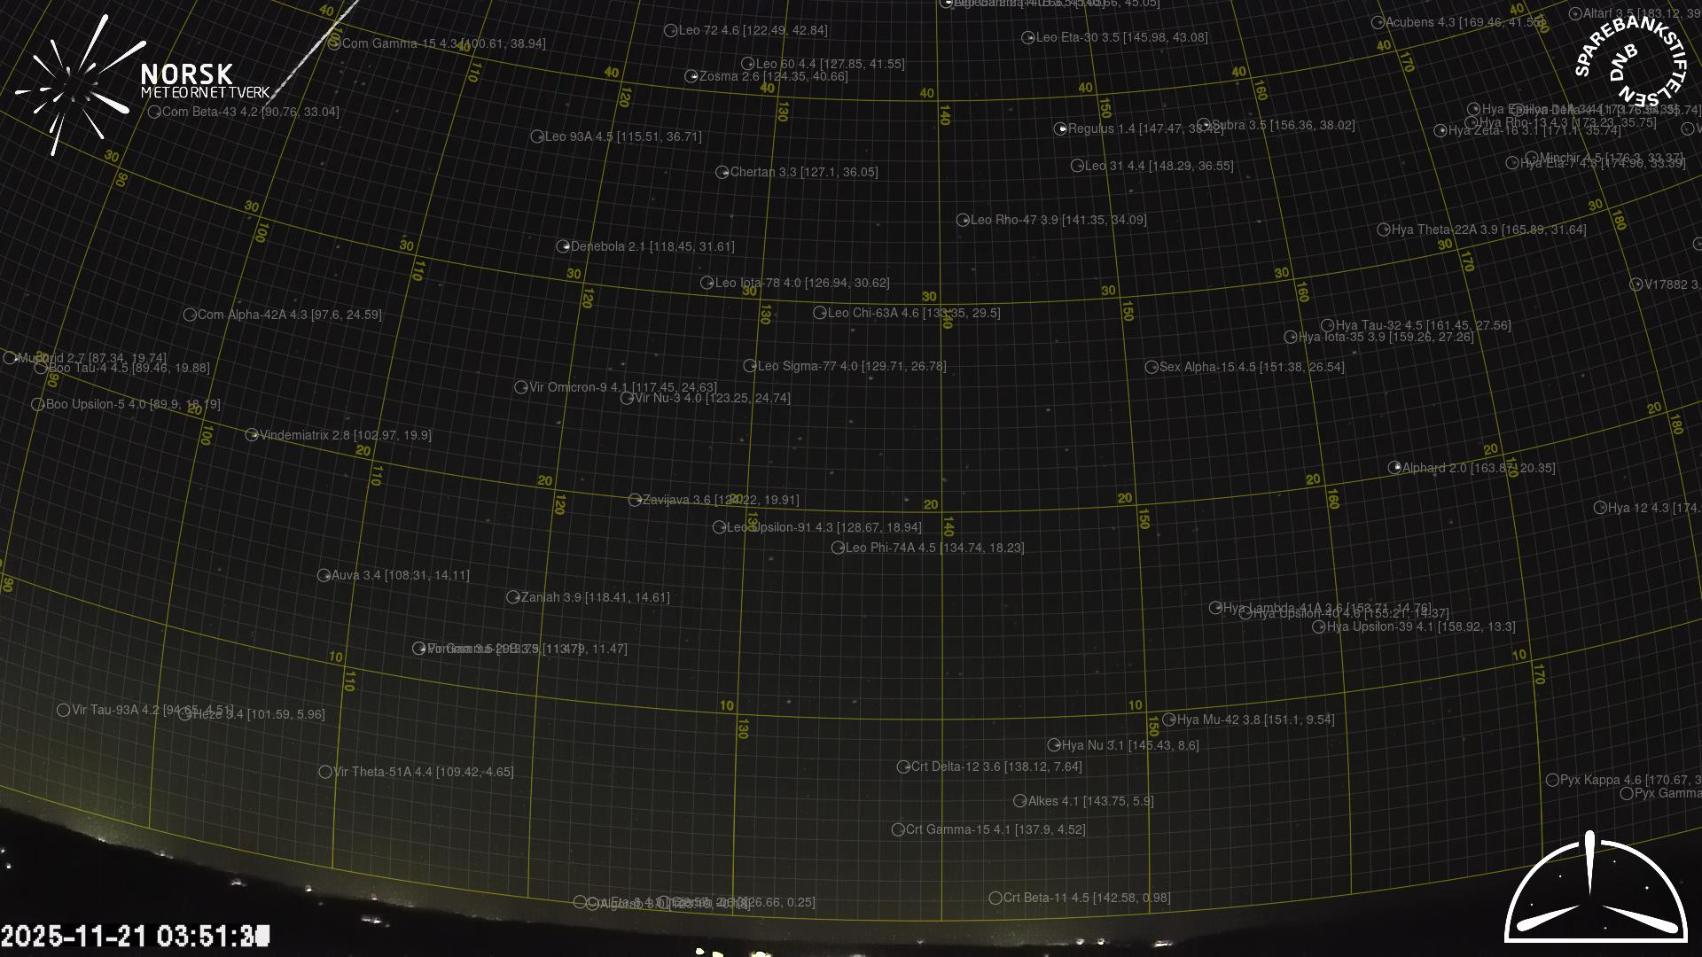Click the Zavijava star marker circle
This screenshot has width=1702, height=957.
635,501
